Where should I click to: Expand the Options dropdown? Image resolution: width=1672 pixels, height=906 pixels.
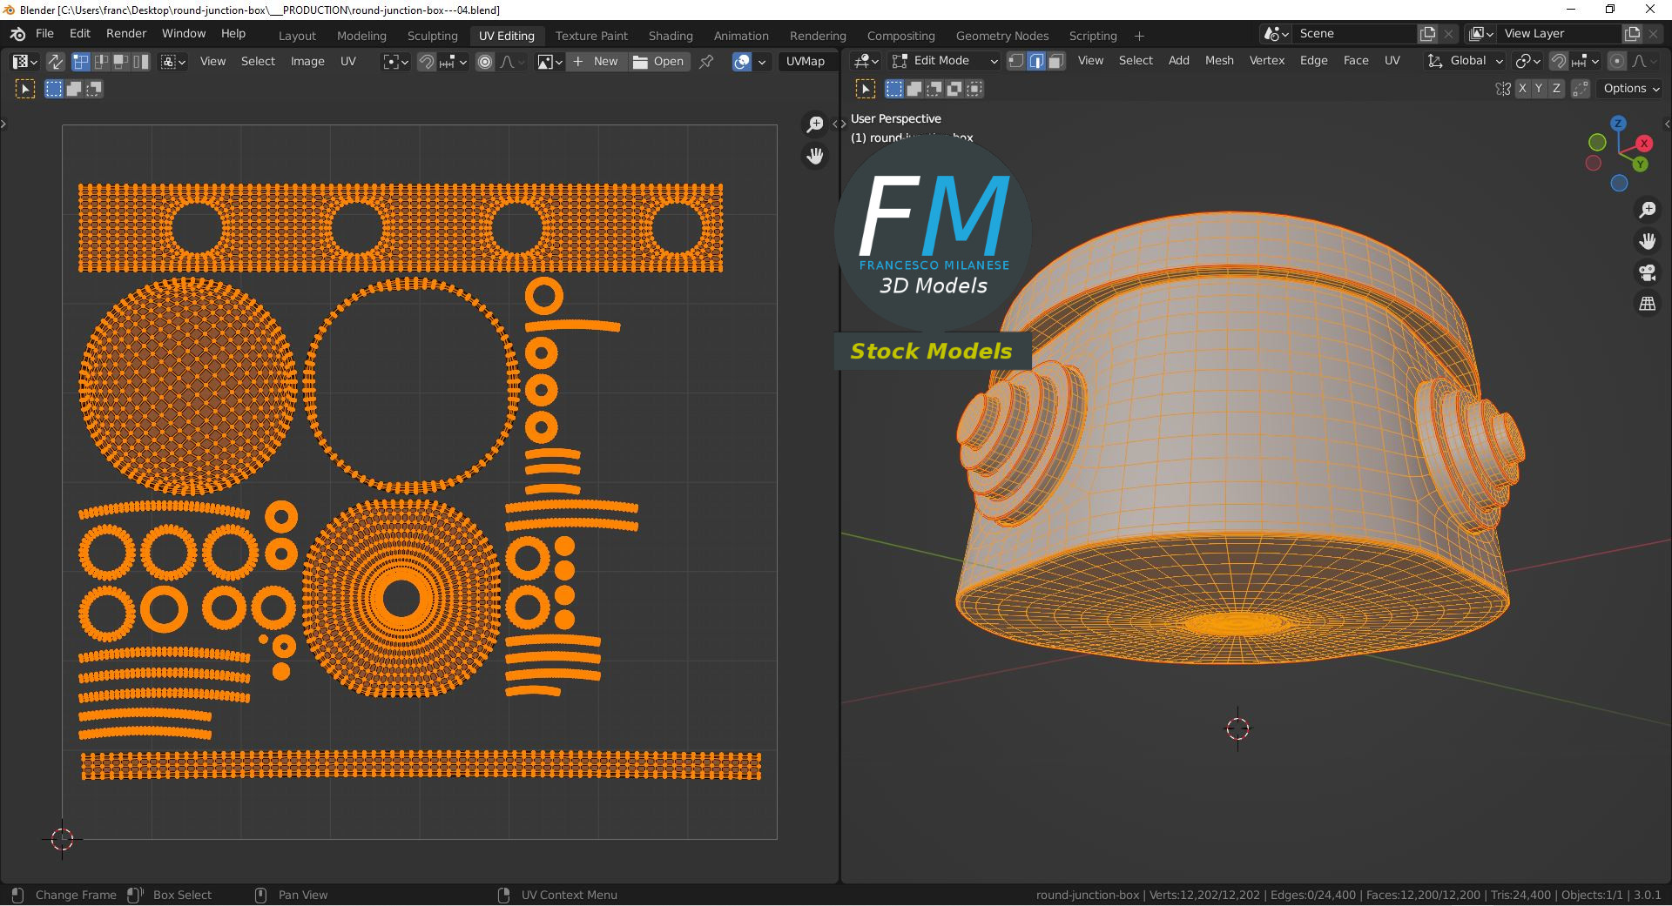[x=1630, y=89]
